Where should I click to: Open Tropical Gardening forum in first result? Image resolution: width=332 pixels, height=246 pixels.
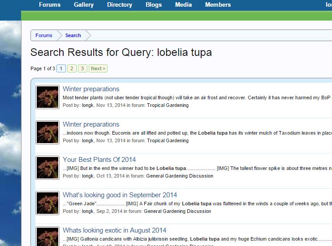(168, 106)
